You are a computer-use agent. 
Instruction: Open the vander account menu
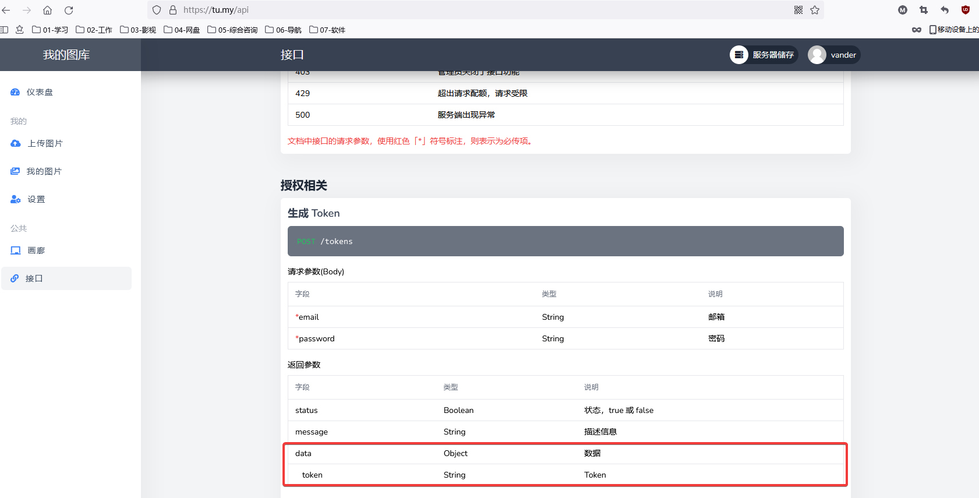click(x=834, y=55)
